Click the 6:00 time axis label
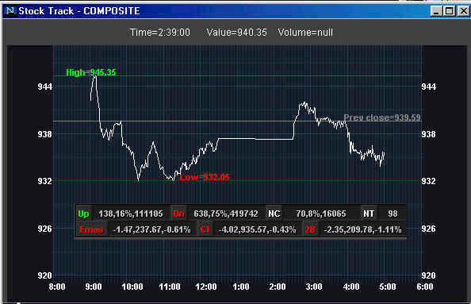The image size is (471, 304). (x=425, y=287)
